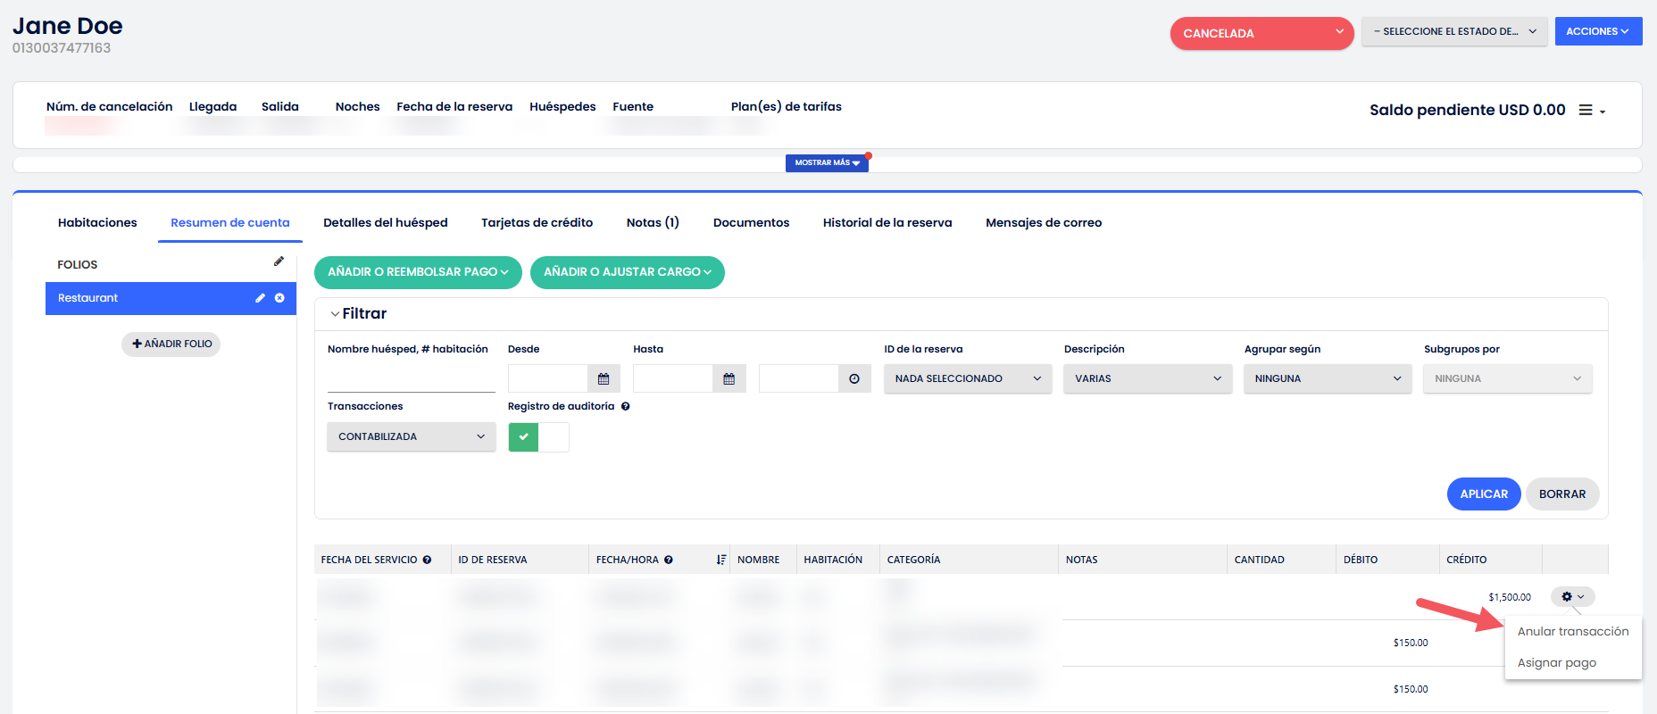Viewport: 1657px width, 714px height.
Task: Open the Hasta date calendar picker
Action: [729, 379]
